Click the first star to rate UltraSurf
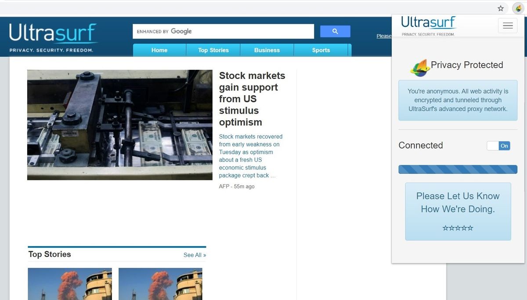Image resolution: width=527 pixels, height=300 pixels. (447, 228)
